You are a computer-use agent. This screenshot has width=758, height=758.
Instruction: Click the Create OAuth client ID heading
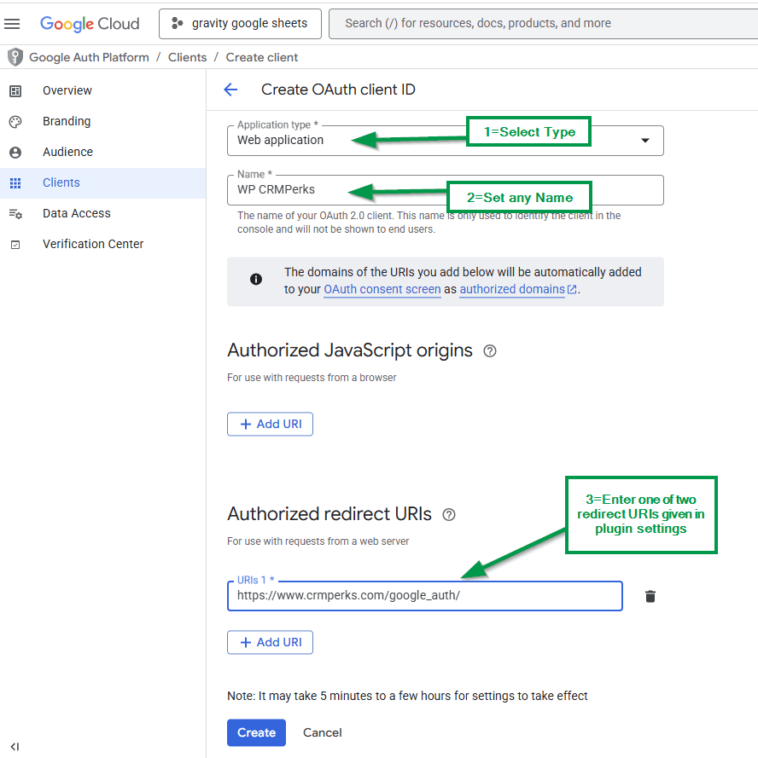tap(338, 90)
